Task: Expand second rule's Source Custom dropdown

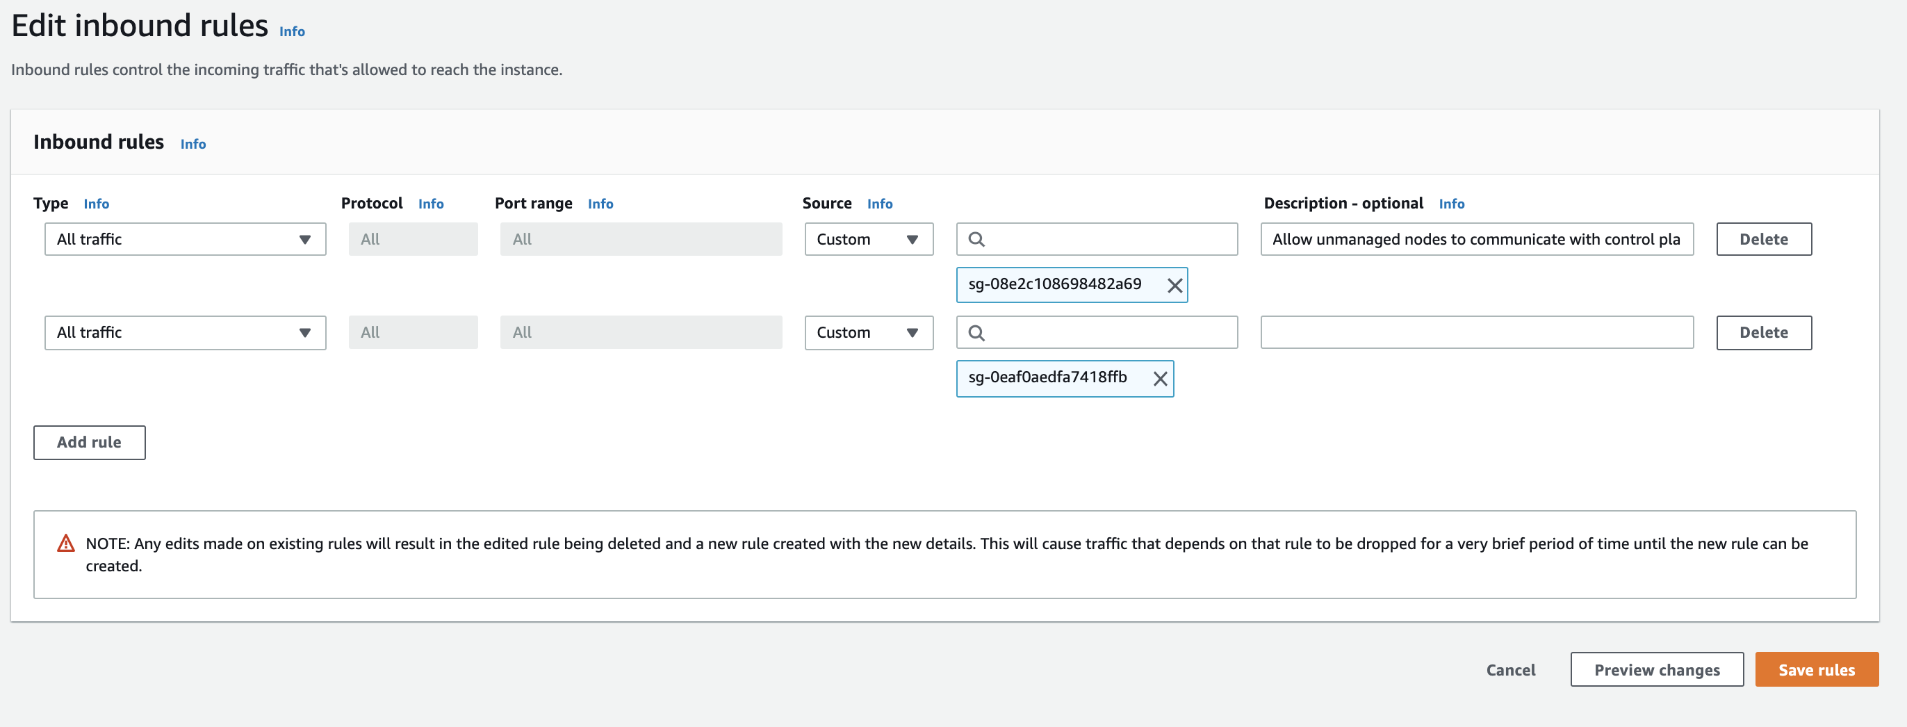Action: pyautogui.click(x=869, y=332)
